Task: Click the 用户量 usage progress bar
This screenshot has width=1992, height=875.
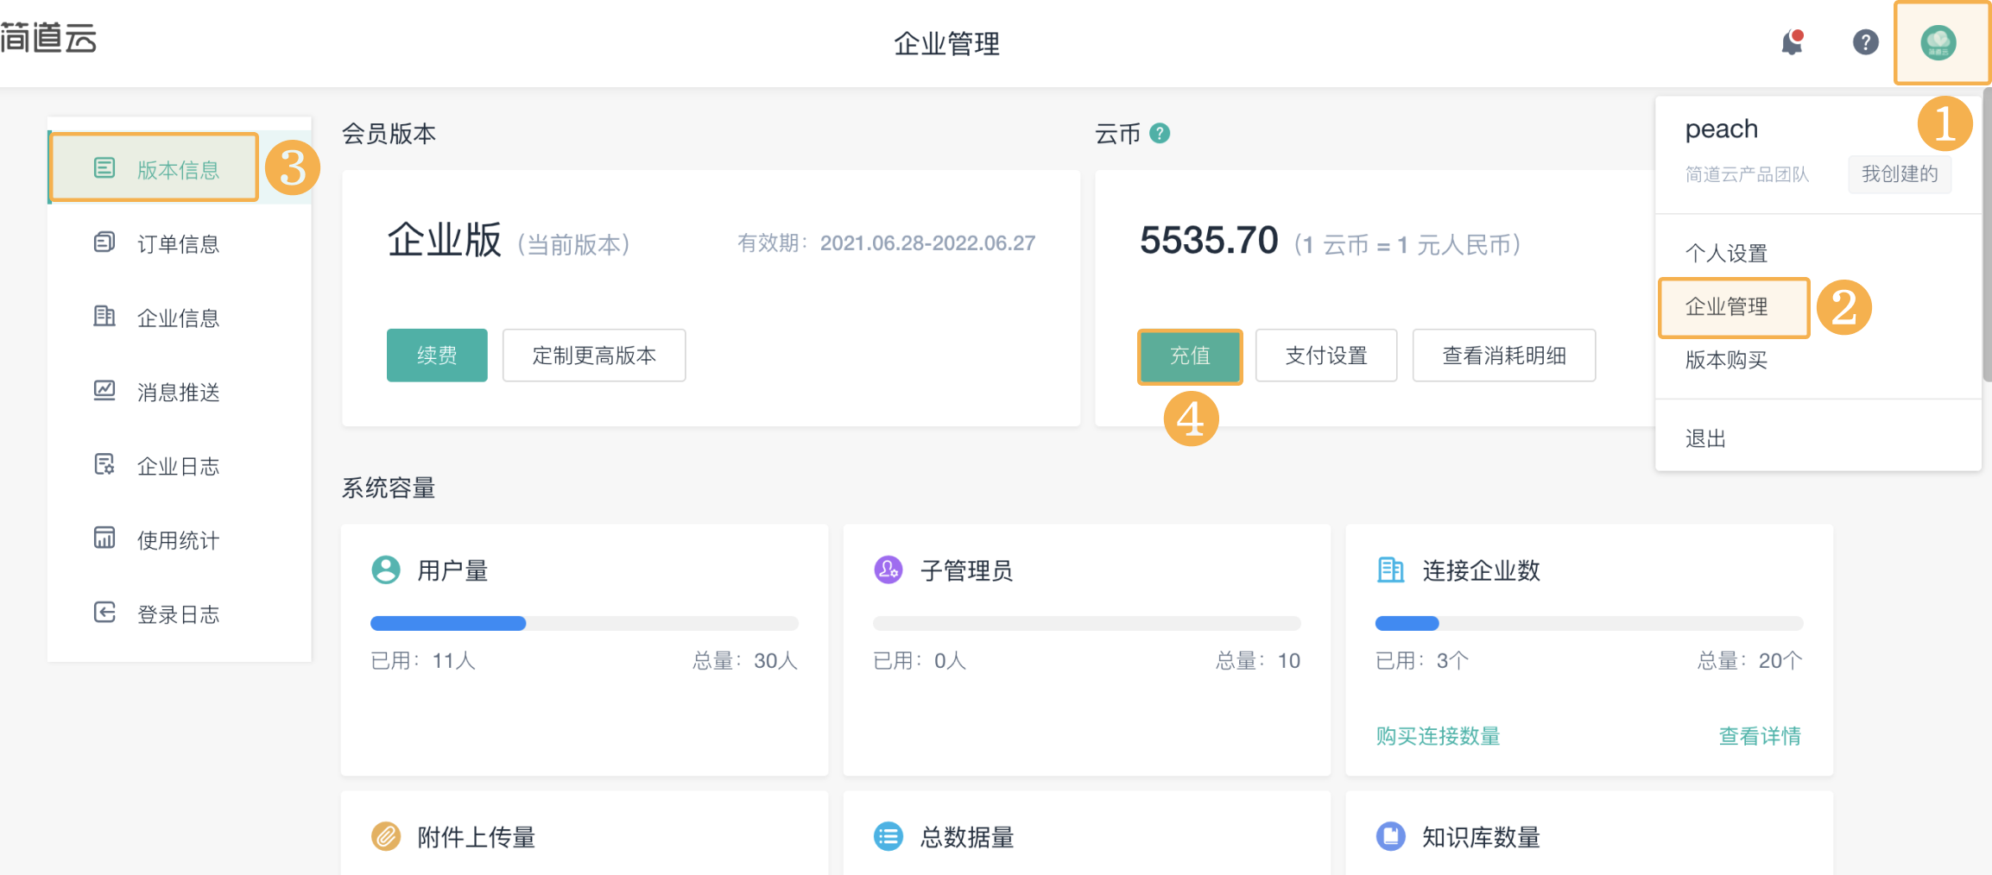Action: tap(585, 623)
